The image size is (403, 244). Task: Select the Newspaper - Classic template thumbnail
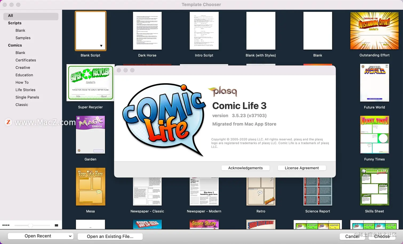[147, 192]
